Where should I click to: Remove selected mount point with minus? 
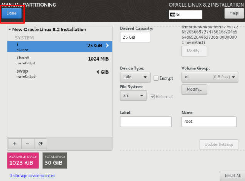click(28, 144)
